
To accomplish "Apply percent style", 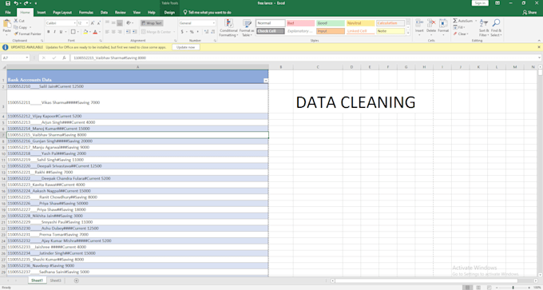I will click(x=192, y=32).
